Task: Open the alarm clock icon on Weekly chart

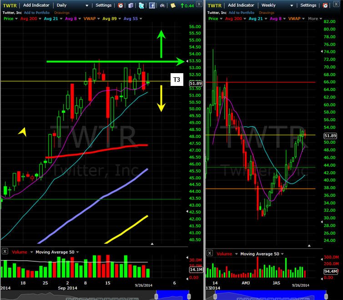Action: coord(325,5)
